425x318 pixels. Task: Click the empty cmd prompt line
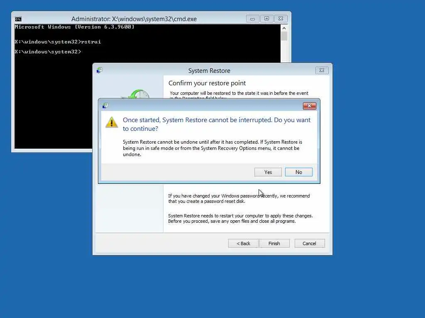click(x=48, y=52)
